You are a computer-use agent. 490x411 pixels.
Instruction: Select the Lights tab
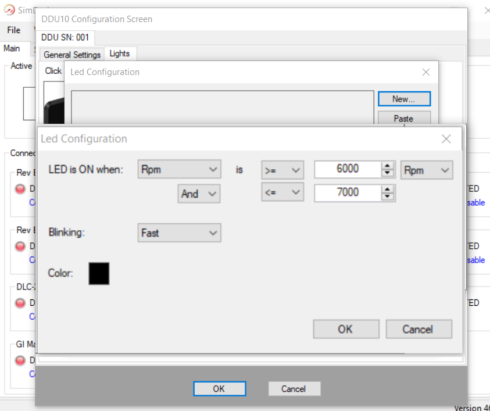[120, 53]
